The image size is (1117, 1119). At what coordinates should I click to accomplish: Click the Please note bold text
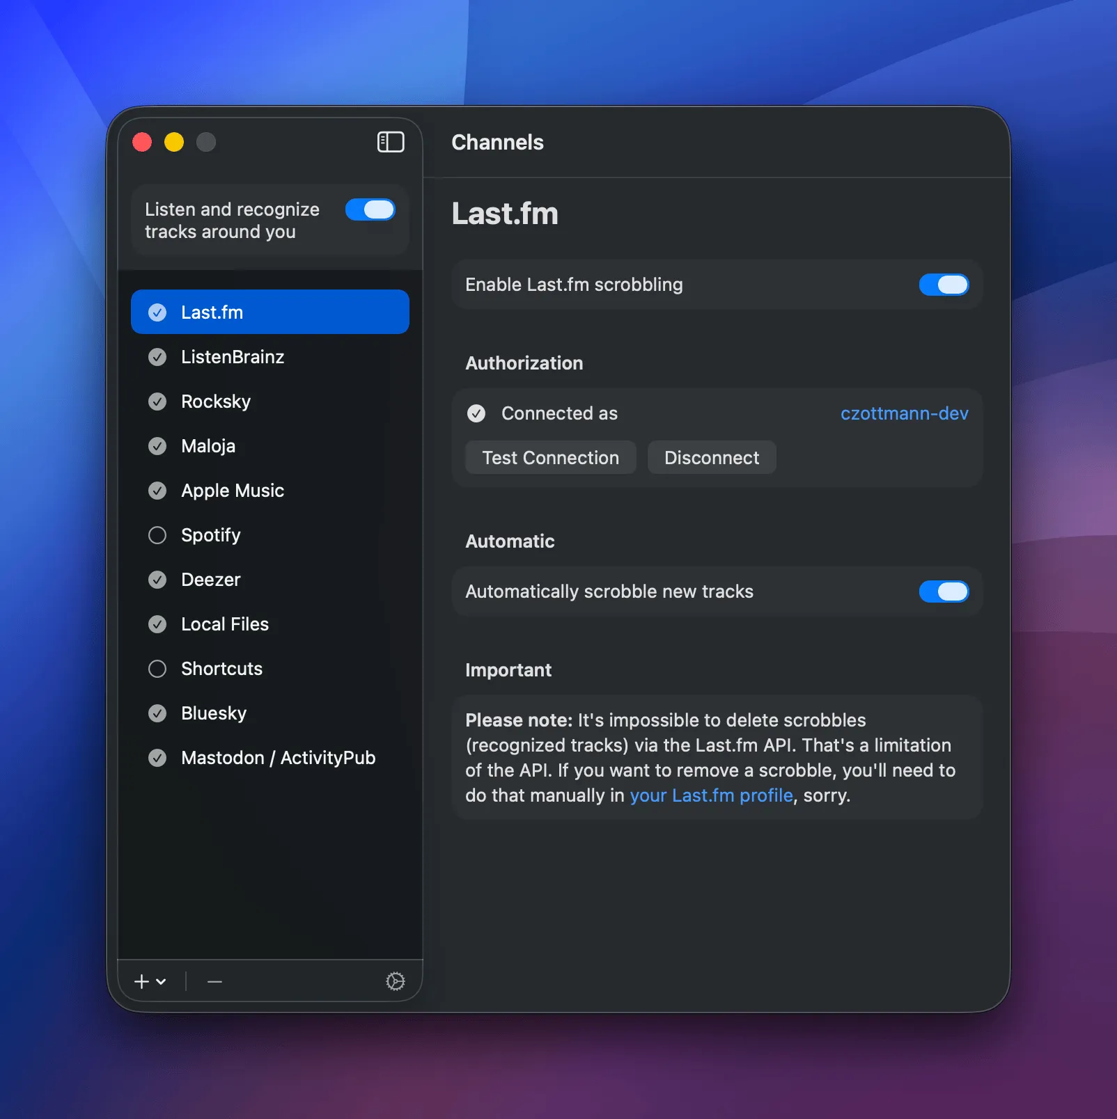click(519, 720)
